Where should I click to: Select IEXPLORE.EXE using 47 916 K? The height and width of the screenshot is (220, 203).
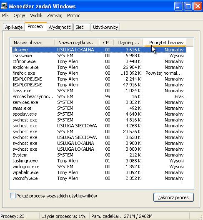[x=99, y=85]
